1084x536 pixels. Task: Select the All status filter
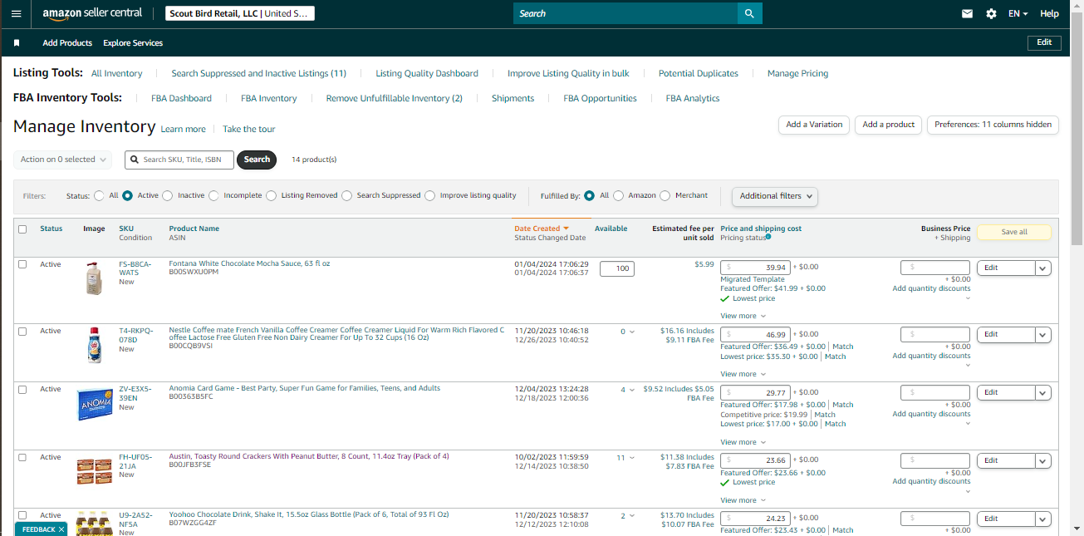tap(100, 196)
